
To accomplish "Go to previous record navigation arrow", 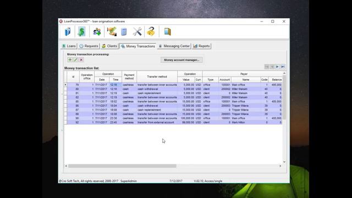I will (272, 67).
